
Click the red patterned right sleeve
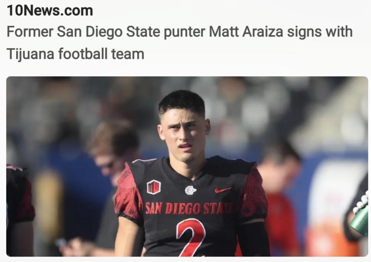pos(253,193)
